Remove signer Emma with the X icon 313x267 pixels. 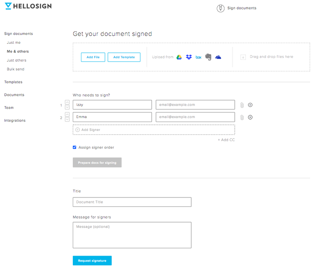click(x=250, y=117)
